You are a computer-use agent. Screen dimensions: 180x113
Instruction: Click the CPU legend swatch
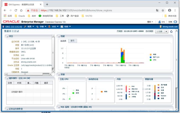point(151,60)
